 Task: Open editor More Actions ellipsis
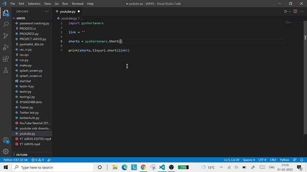302,11
